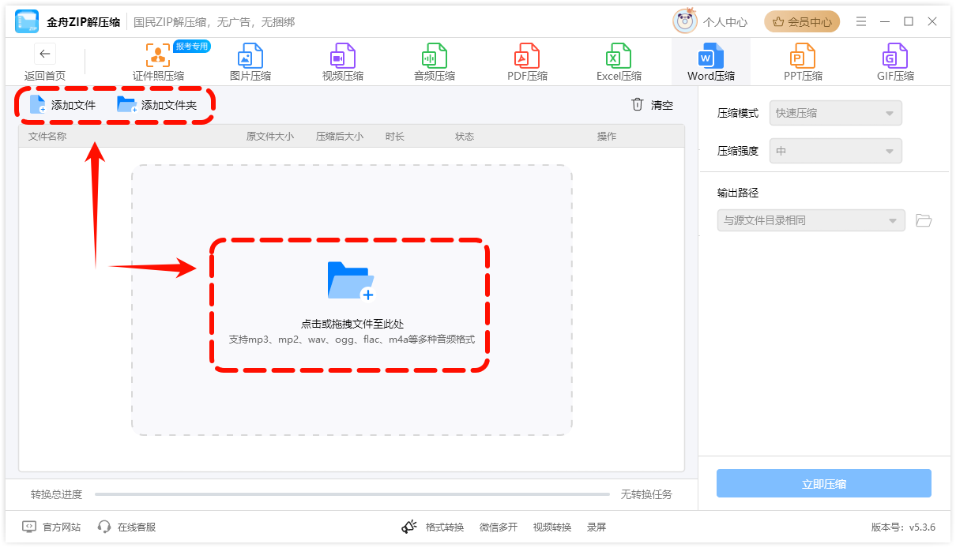Click the megaphone announcement icon

[x=408, y=527]
